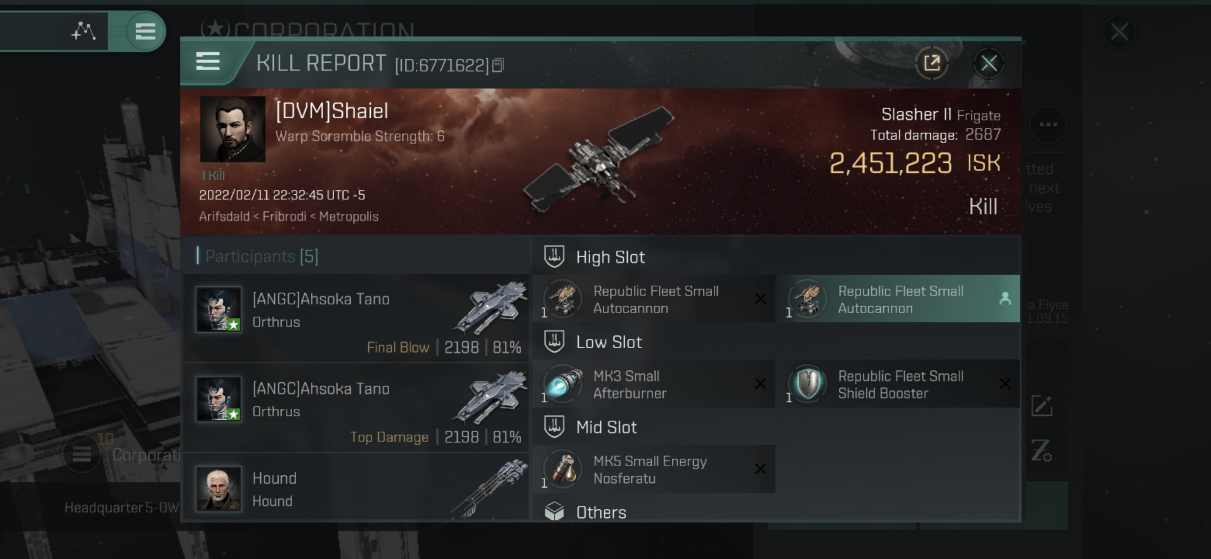Open Shaiel's victim portrait
This screenshot has width=1211, height=559.
[x=233, y=129]
